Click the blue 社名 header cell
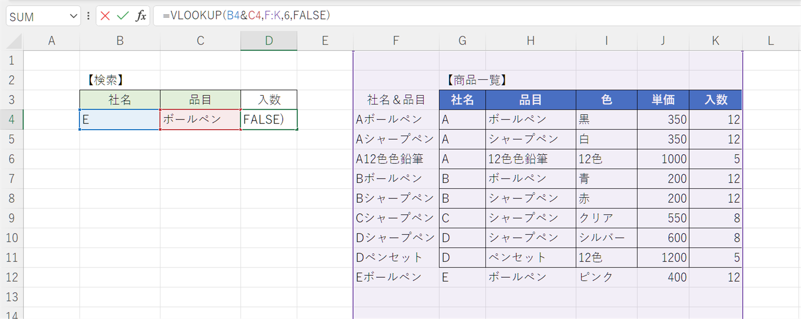The height and width of the screenshot is (319, 801). pos(462,100)
